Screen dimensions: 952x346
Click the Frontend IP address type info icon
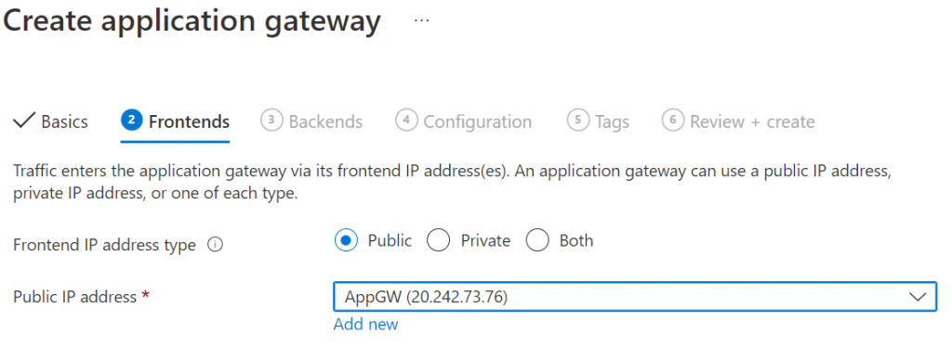click(215, 246)
